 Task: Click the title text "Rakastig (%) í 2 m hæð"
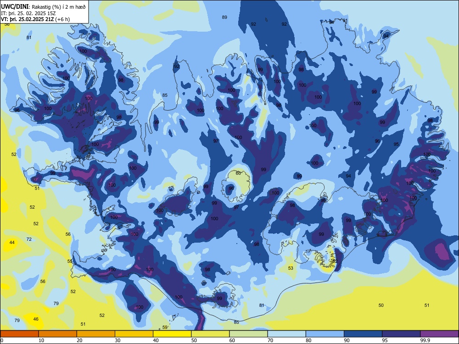pyautogui.click(x=58, y=7)
